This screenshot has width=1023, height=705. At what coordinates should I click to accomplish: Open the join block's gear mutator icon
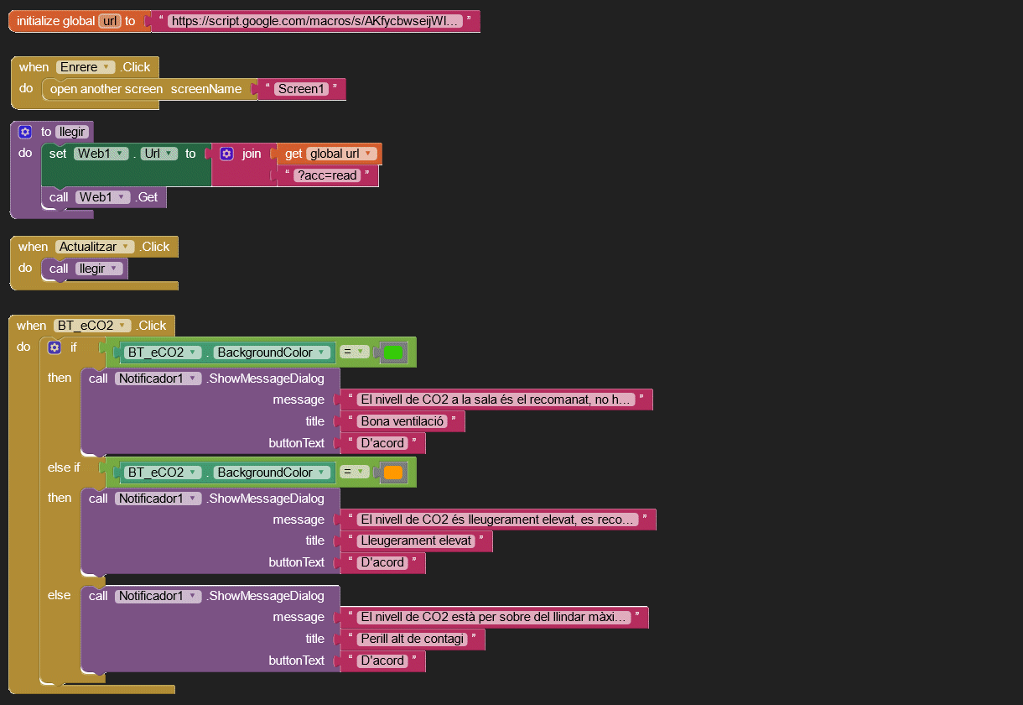[x=226, y=154]
